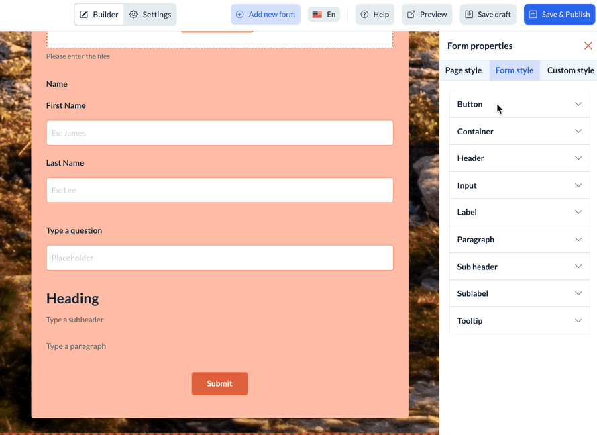Click the Label section title text
Image resolution: width=597 pixels, height=435 pixels.
click(467, 212)
